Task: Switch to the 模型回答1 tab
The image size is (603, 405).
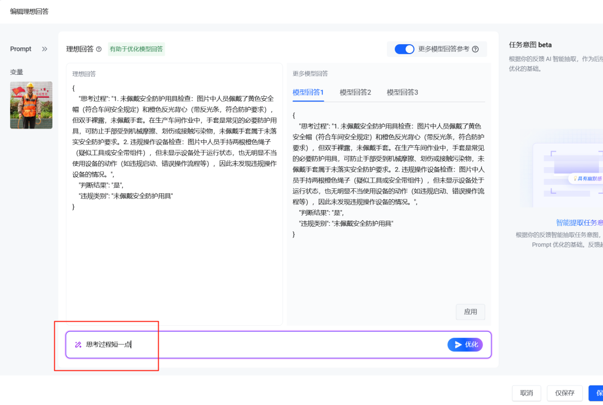Action: [308, 92]
